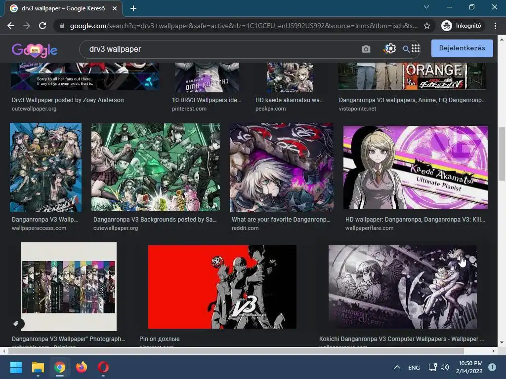Viewport: 506px width, 379px height.
Task: Click the cutewallpaper.org source under Zoey Anderson
Action: click(34, 109)
